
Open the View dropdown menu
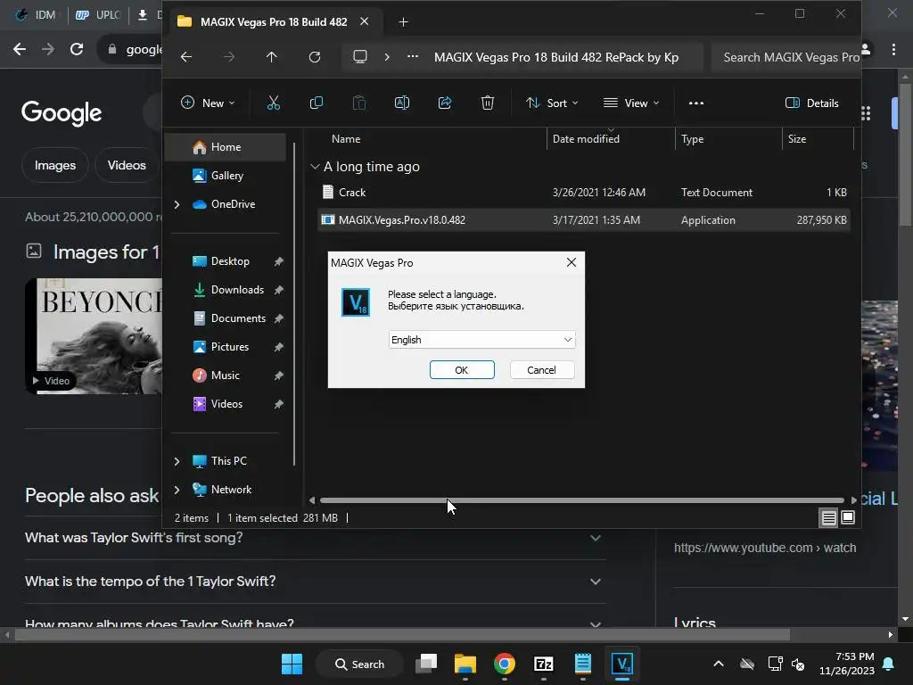pyautogui.click(x=632, y=103)
